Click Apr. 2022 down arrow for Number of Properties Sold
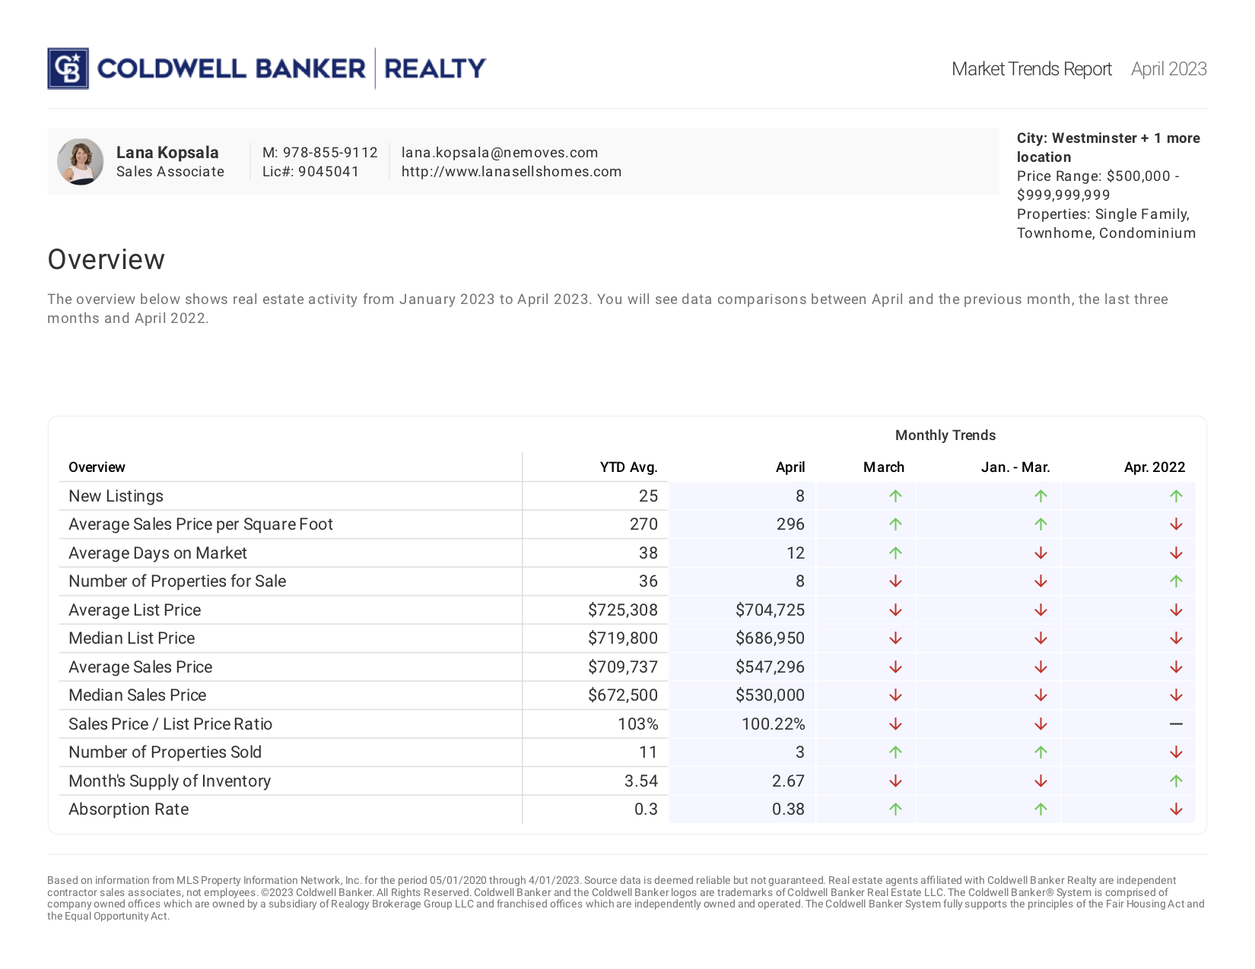Viewport: 1255px width, 969px height. coord(1176,752)
